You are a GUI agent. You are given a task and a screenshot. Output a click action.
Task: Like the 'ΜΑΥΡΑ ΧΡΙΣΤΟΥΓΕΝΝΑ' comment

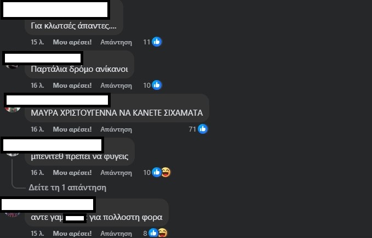click(72, 129)
